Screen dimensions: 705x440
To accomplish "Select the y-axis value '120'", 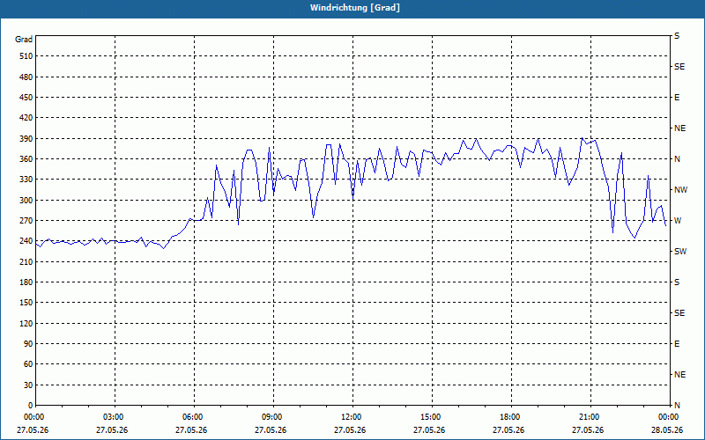I will (x=26, y=324).
